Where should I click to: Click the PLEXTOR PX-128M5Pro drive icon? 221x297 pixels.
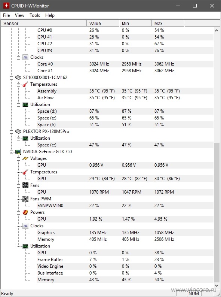tap(18, 131)
